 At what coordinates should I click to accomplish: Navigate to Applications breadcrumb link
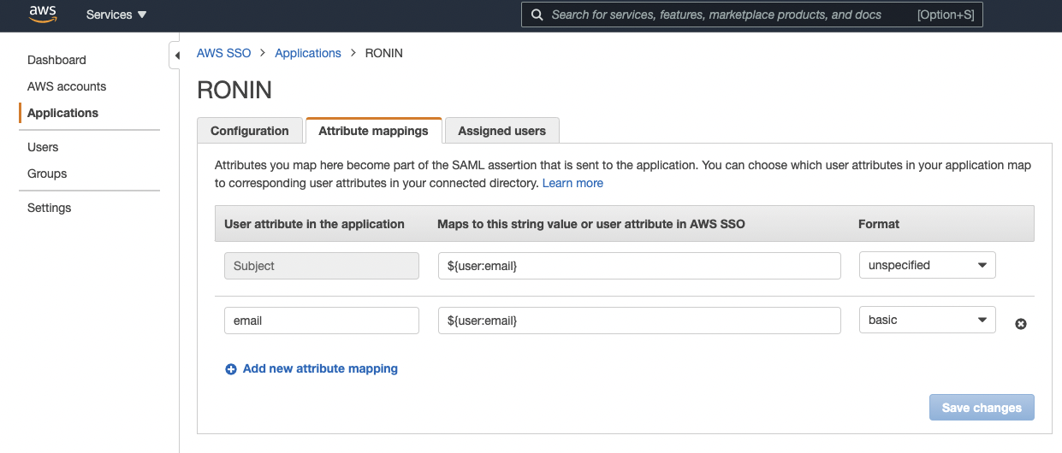[308, 53]
